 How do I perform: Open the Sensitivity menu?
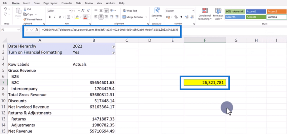point(157,13)
